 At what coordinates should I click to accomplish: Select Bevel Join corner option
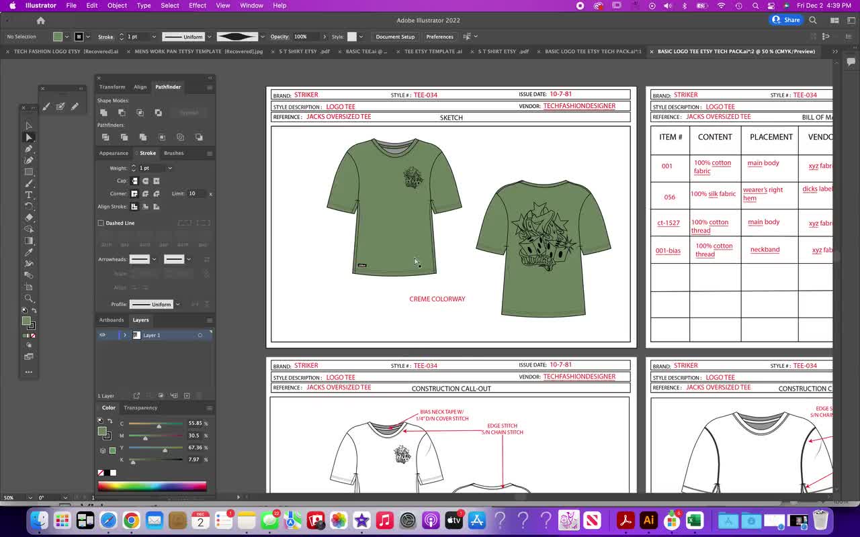tap(157, 193)
